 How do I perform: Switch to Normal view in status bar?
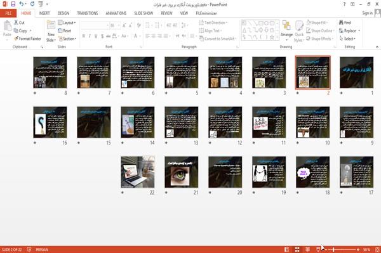point(287,249)
